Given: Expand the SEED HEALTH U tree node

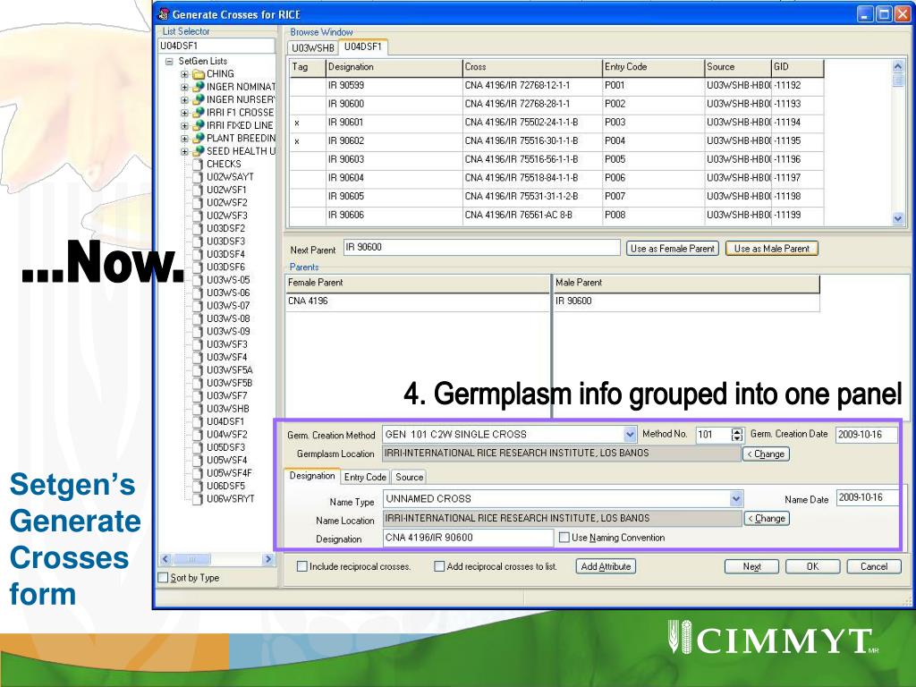Looking at the screenshot, I should click(184, 151).
